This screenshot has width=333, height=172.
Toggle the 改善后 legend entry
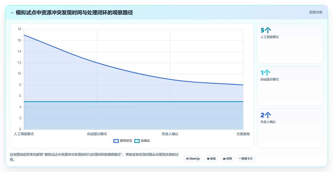point(142,141)
